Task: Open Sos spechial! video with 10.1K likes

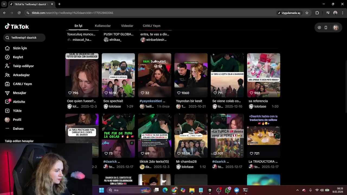Action: tap(118, 75)
